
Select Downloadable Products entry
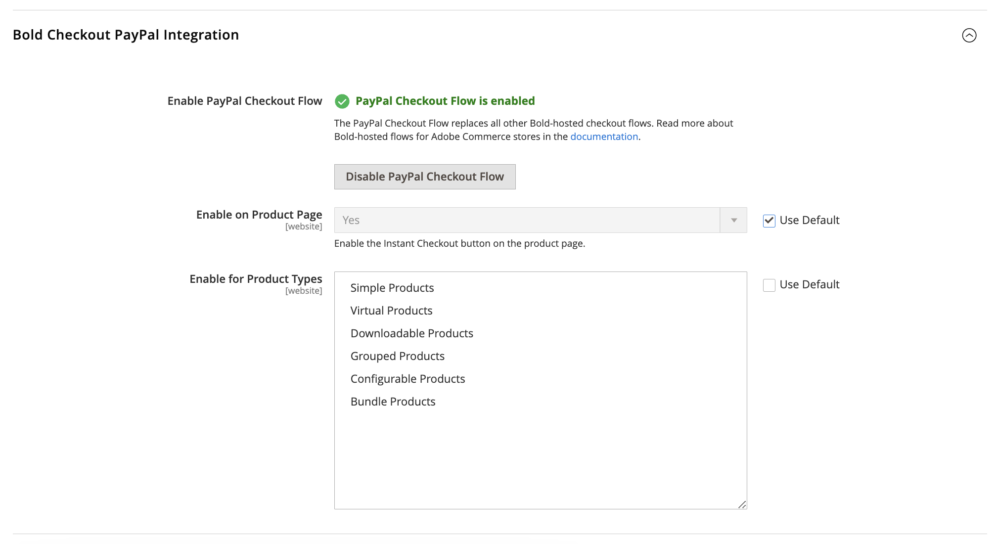click(x=411, y=333)
